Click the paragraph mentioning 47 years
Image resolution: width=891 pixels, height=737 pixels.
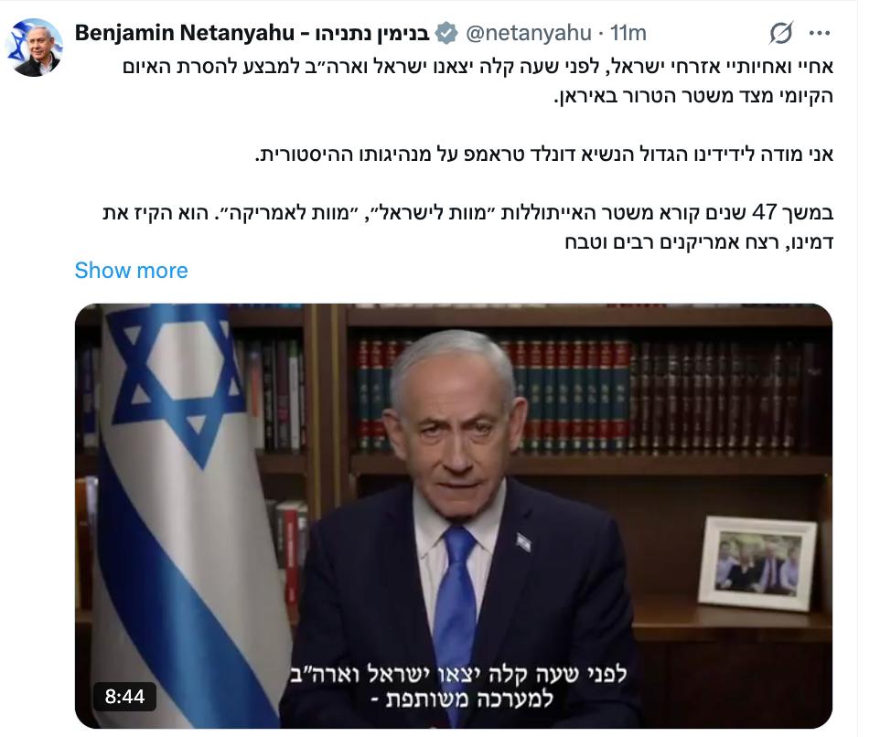pos(467,227)
